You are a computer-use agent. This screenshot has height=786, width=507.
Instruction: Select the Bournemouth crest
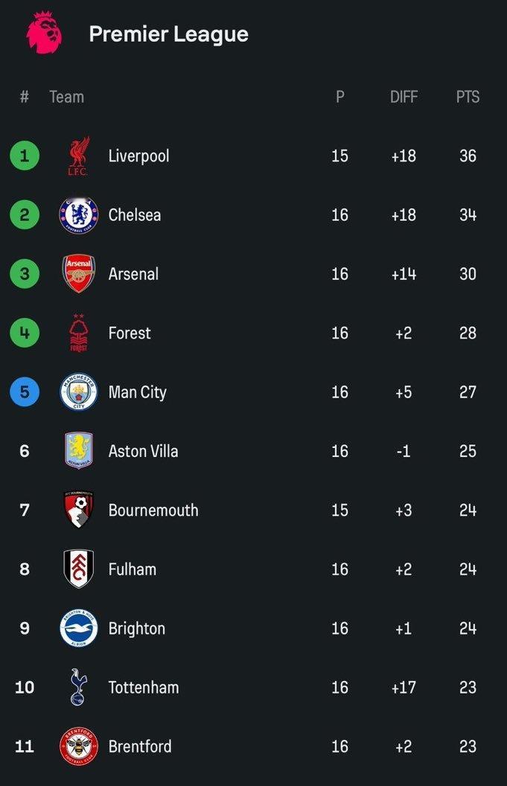coord(79,510)
